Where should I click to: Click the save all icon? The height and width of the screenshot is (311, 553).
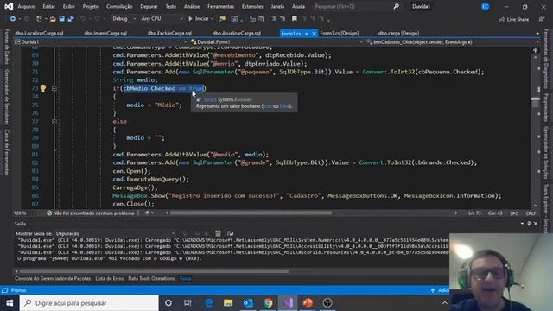tap(71, 19)
